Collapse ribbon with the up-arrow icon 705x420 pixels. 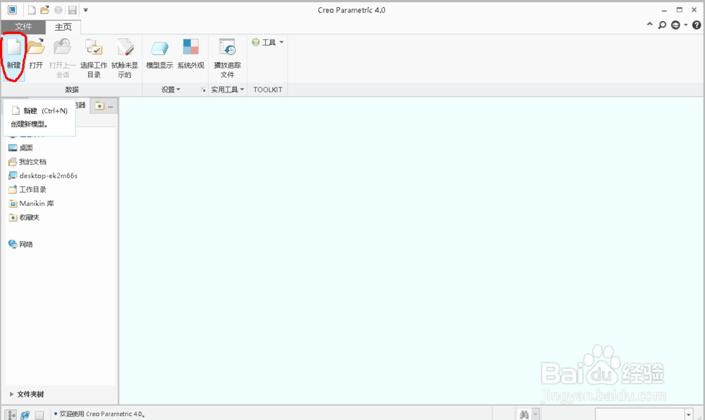click(650, 24)
